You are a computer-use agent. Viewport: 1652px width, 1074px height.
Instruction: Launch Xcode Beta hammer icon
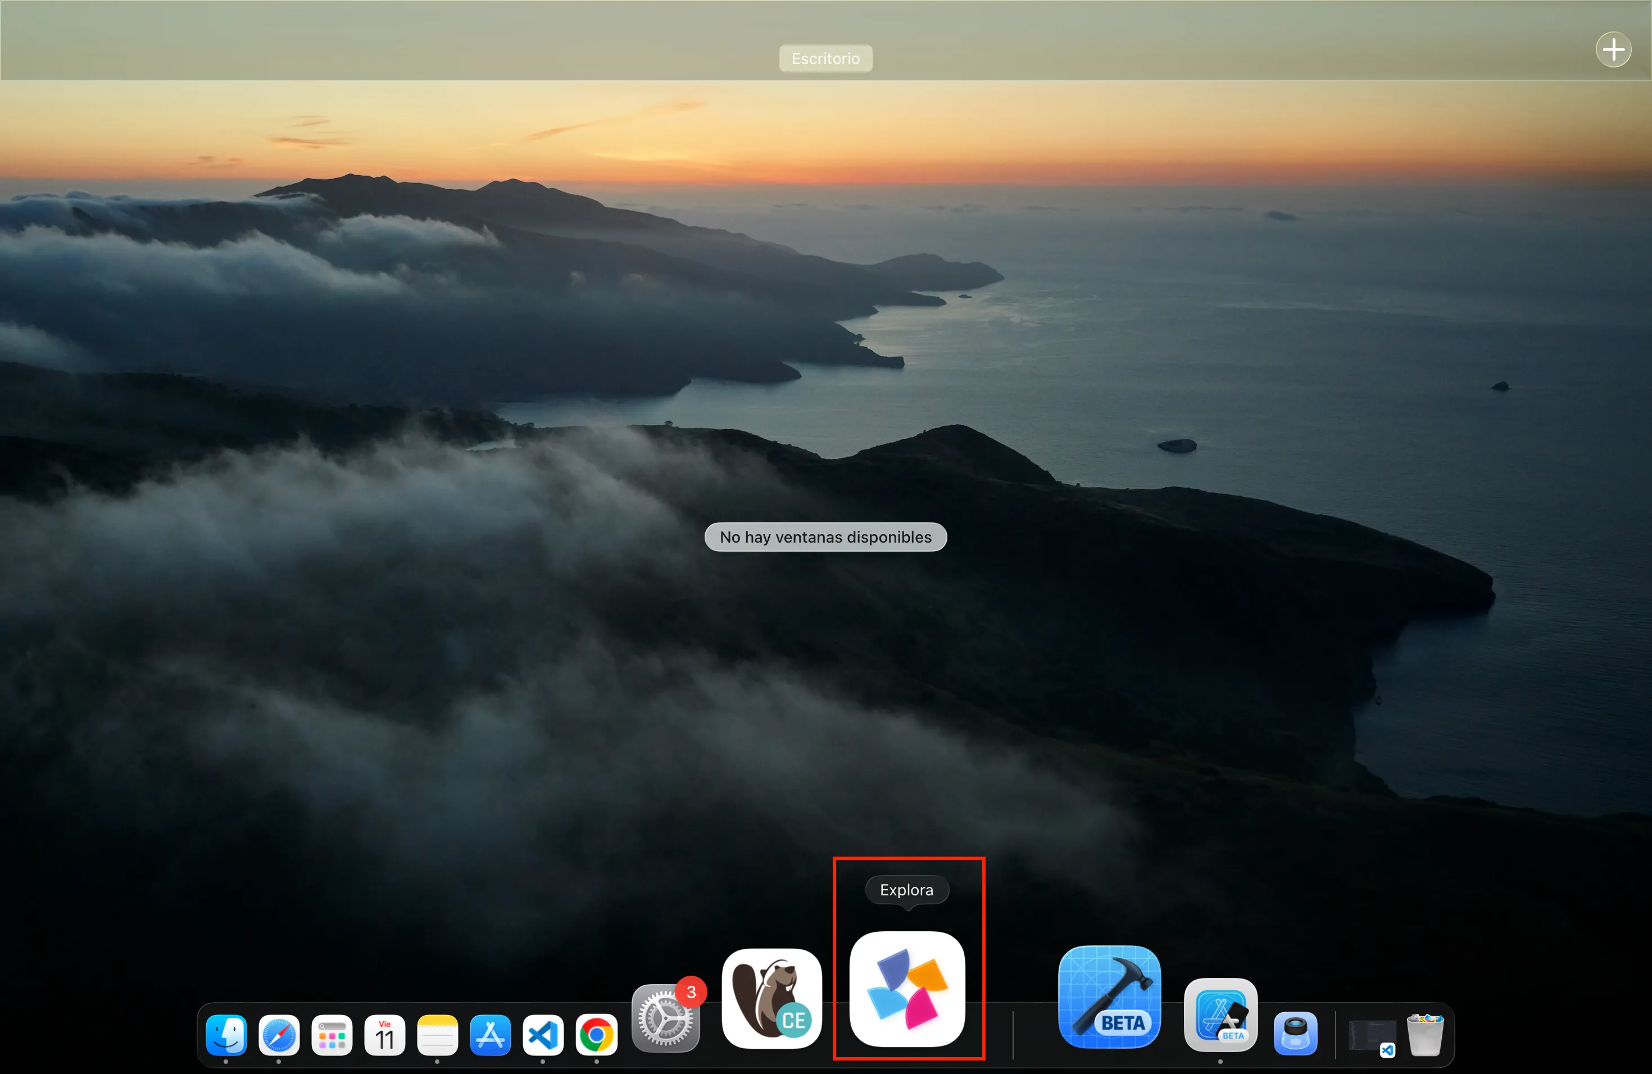click(1109, 997)
